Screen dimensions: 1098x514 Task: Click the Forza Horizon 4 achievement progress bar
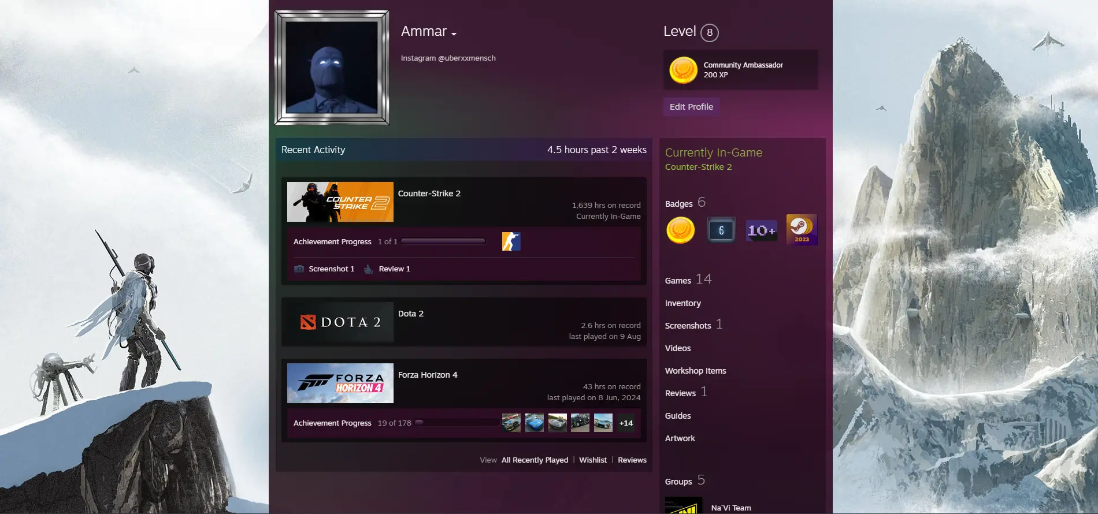tap(457, 423)
